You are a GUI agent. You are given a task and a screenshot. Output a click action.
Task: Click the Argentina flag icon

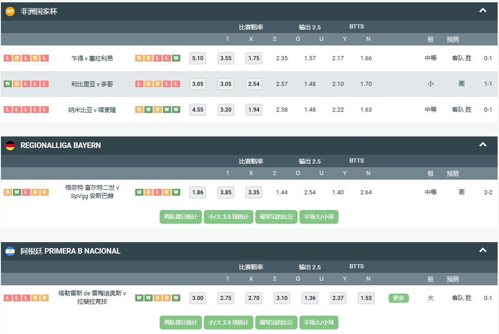pos(10,251)
